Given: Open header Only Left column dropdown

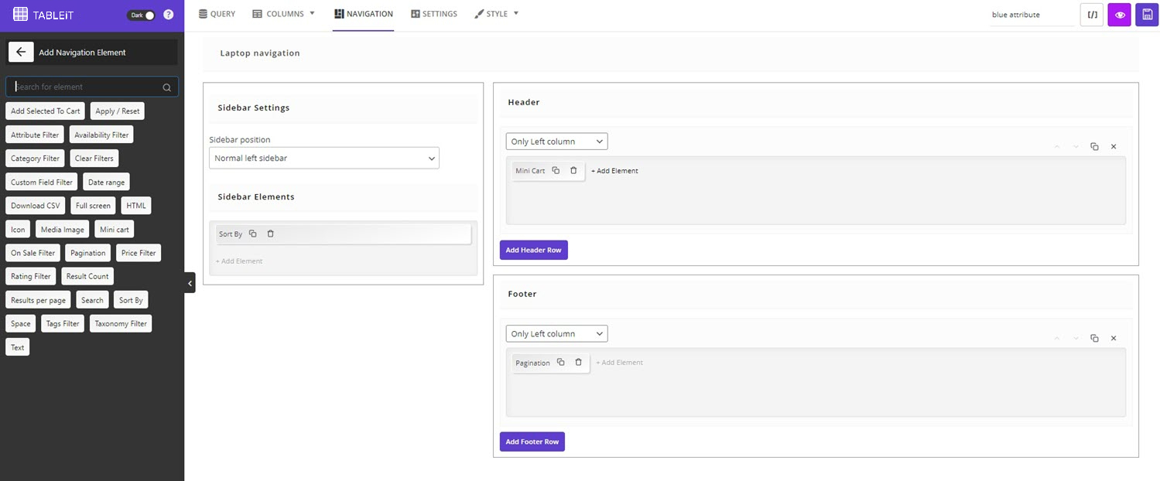Looking at the screenshot, I should tap(556, 142).
